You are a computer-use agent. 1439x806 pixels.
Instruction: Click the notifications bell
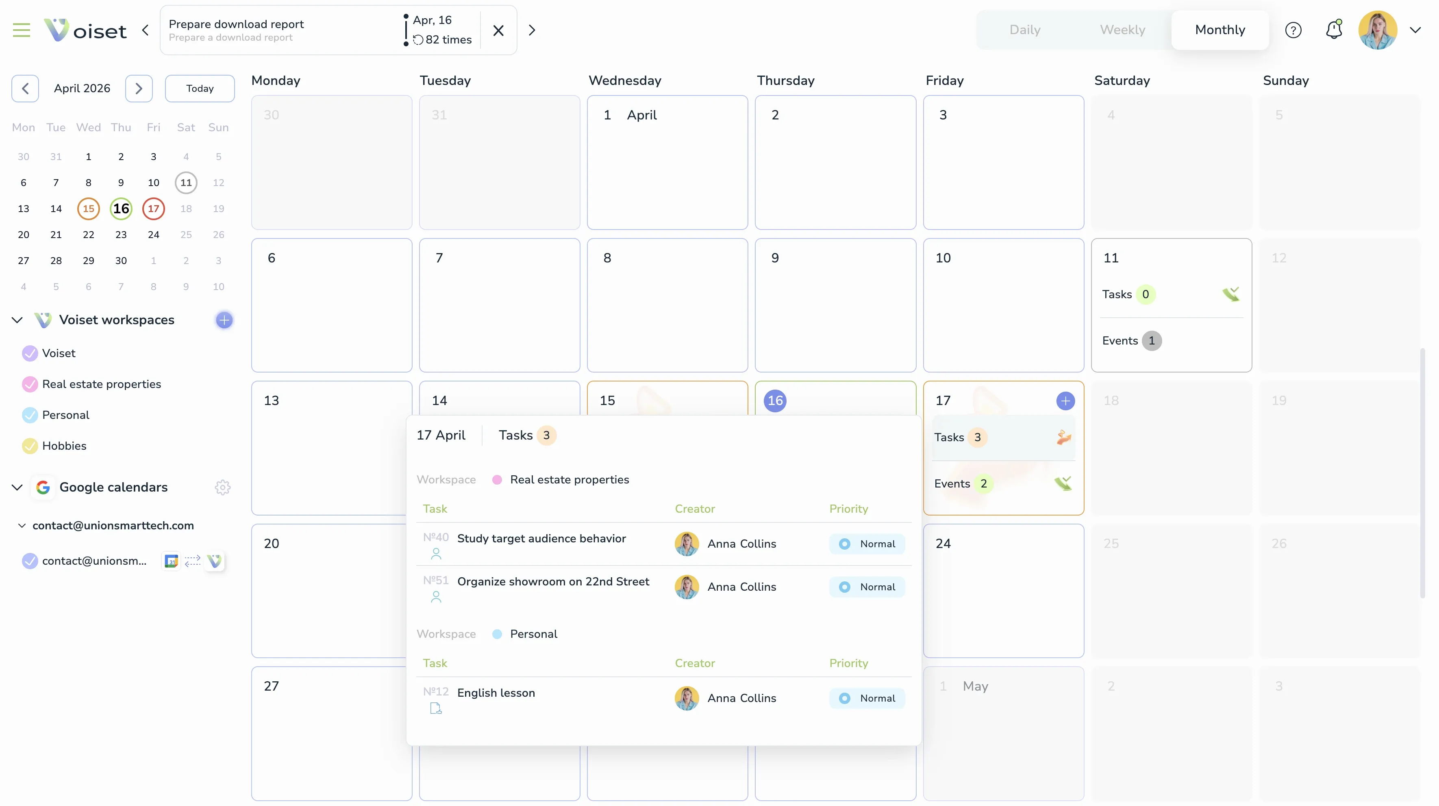point(1334,30)
